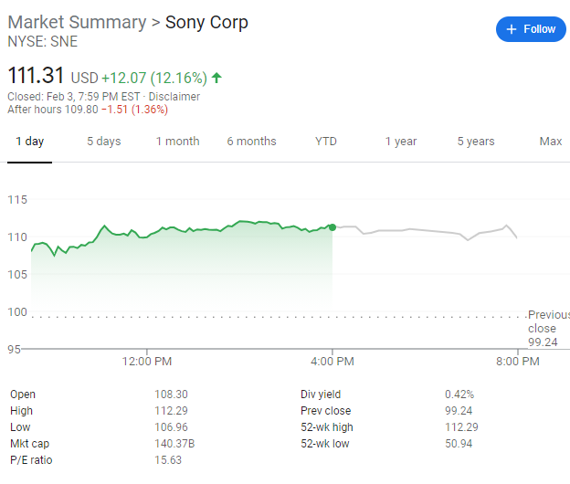Select the YTD tab
Viewport: 570px width, 484px height.
click(x=326, y=142)
